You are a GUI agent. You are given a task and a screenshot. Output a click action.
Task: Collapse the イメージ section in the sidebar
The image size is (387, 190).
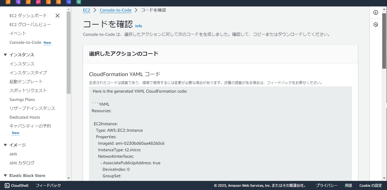5,145
